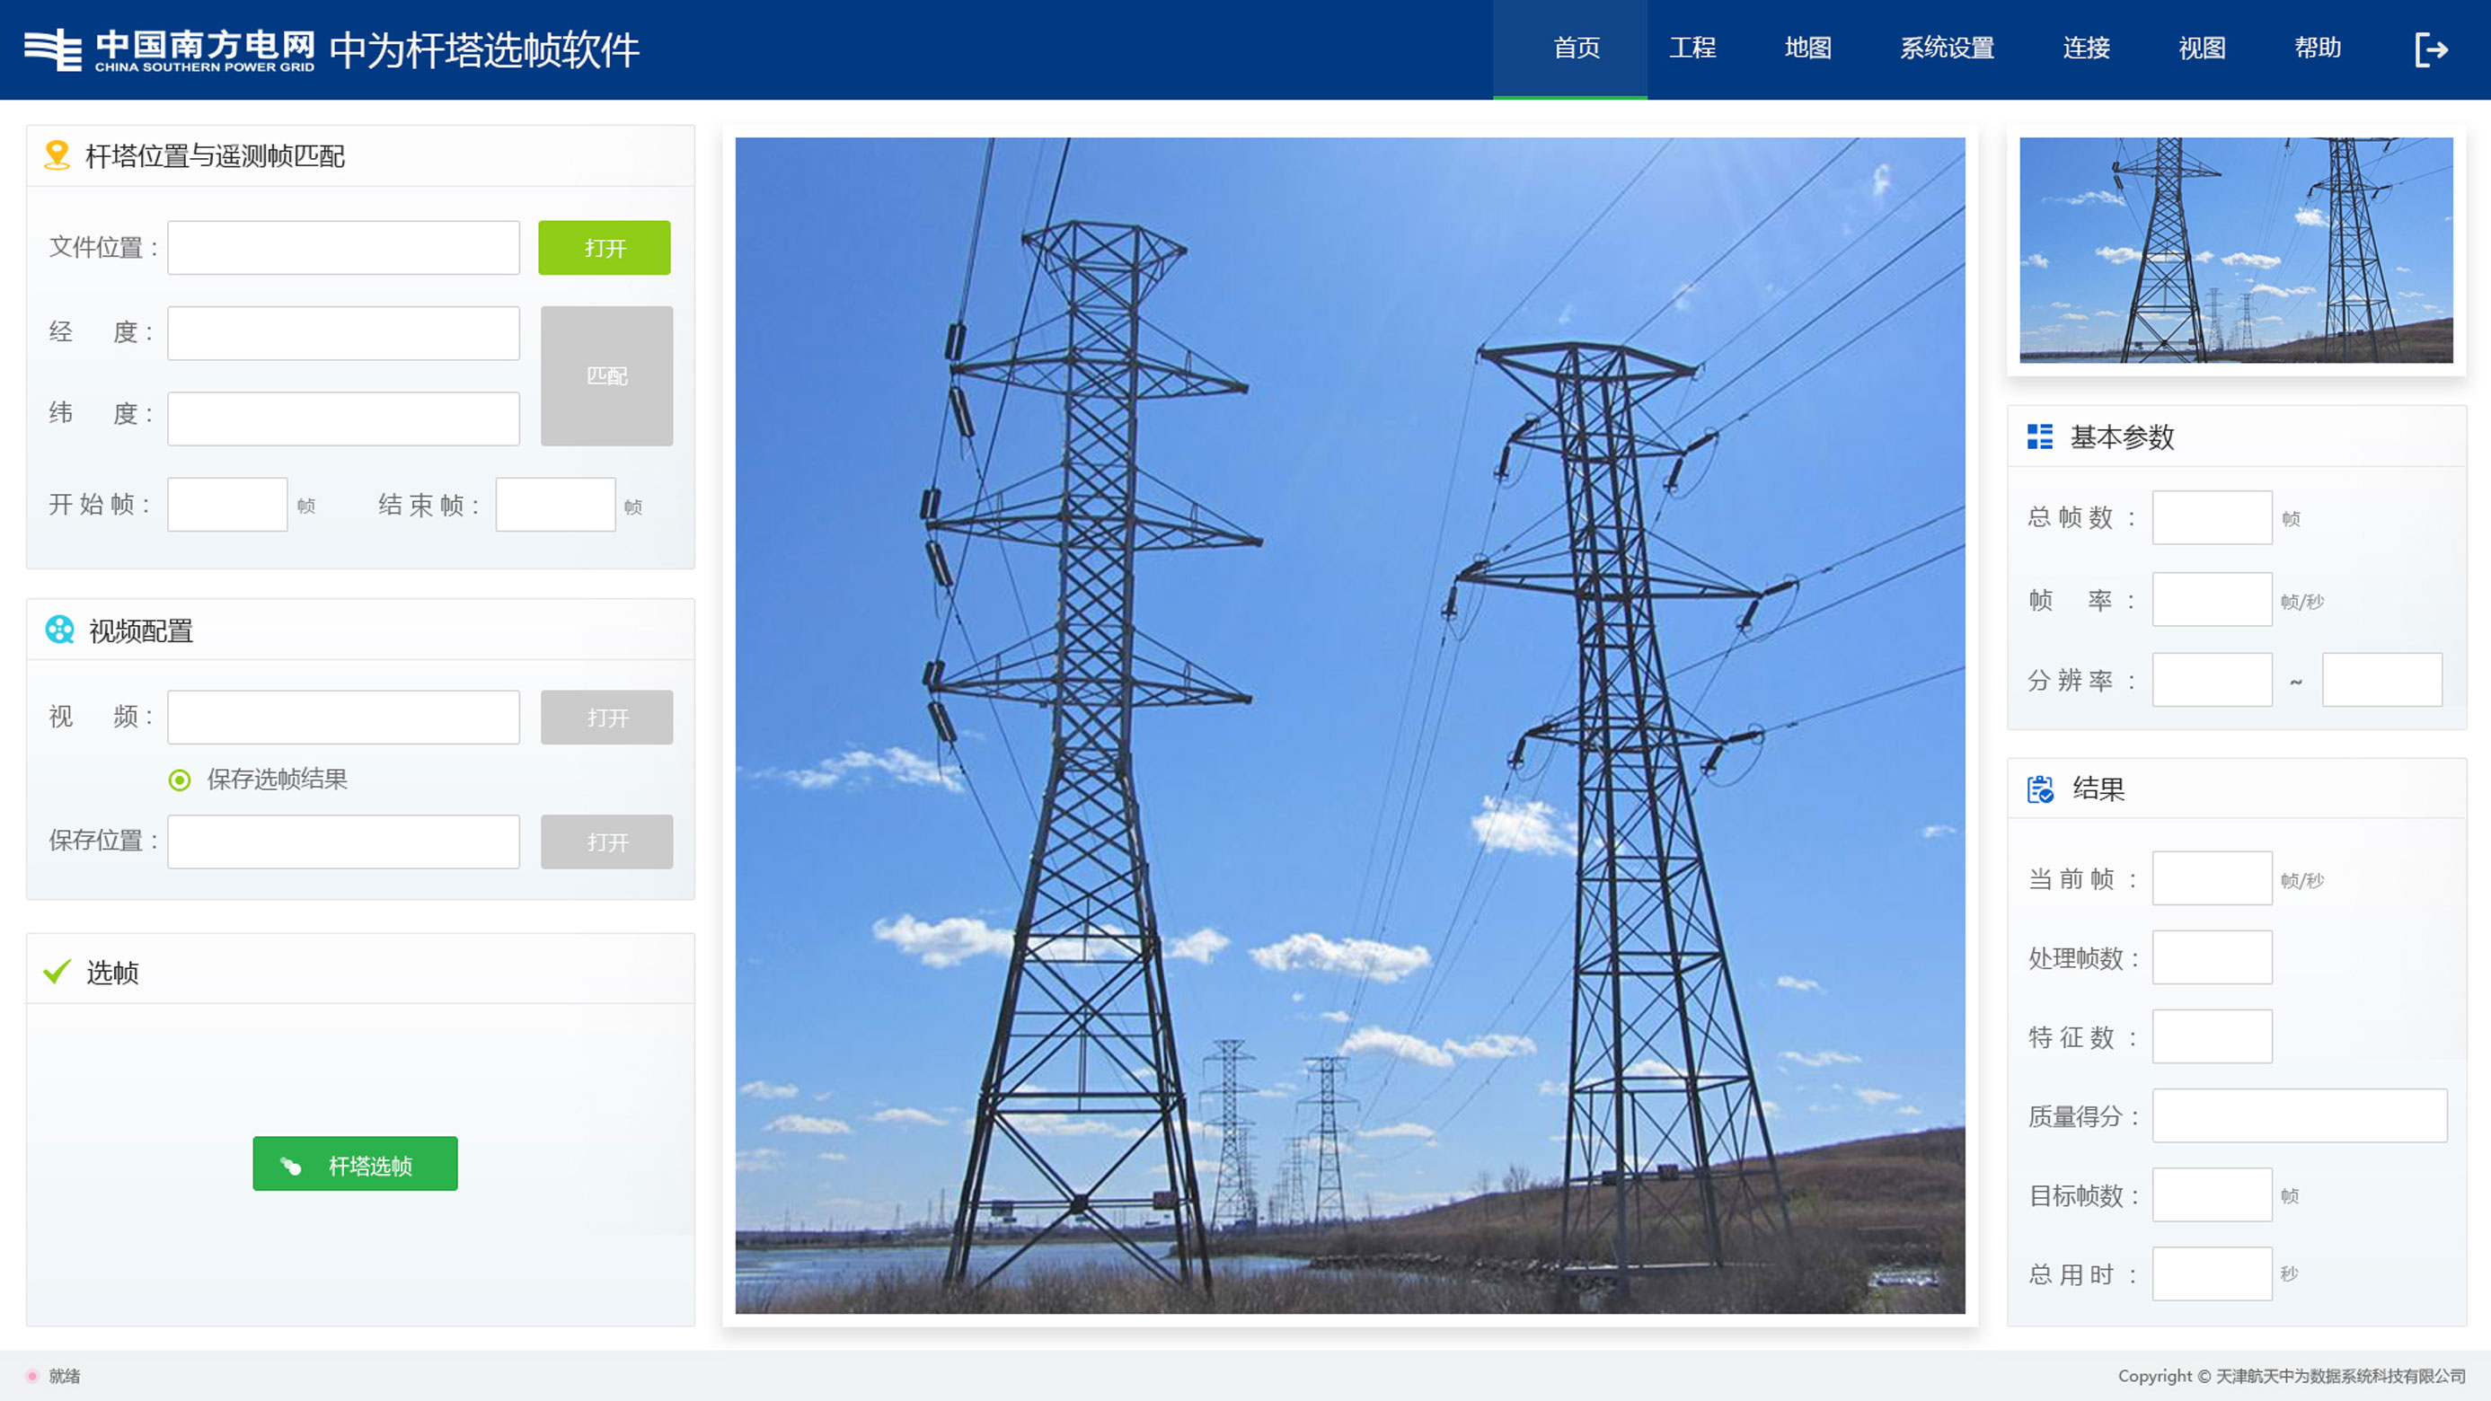The width and height of the screenshot is (2491, 1401).
Task: Click the tower thumbnail preview image
Action: pyautogui.click(x=2235, y=250)
